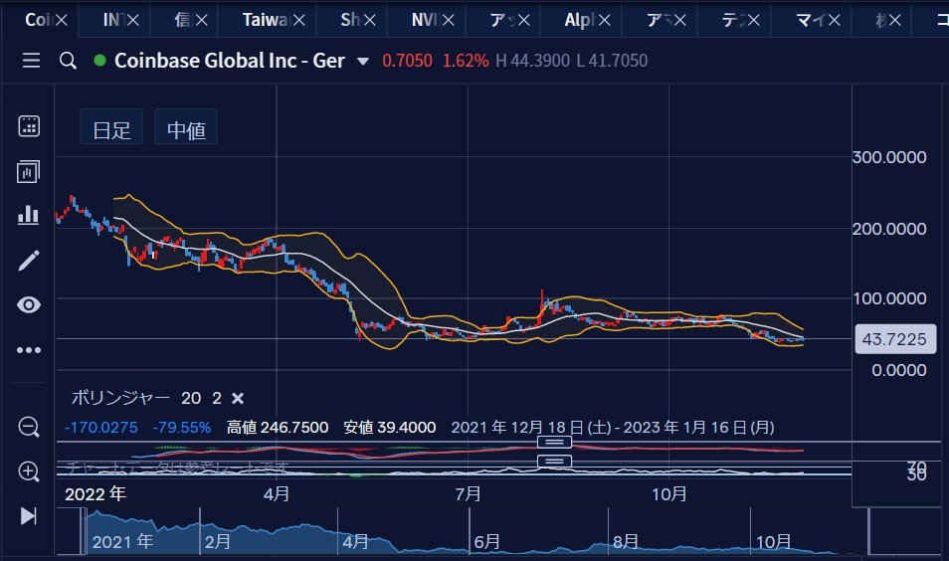Click the 10月 time axis label
Image resolution: width=949 pixels, height=561 pixels.
[x=668, y=494]
